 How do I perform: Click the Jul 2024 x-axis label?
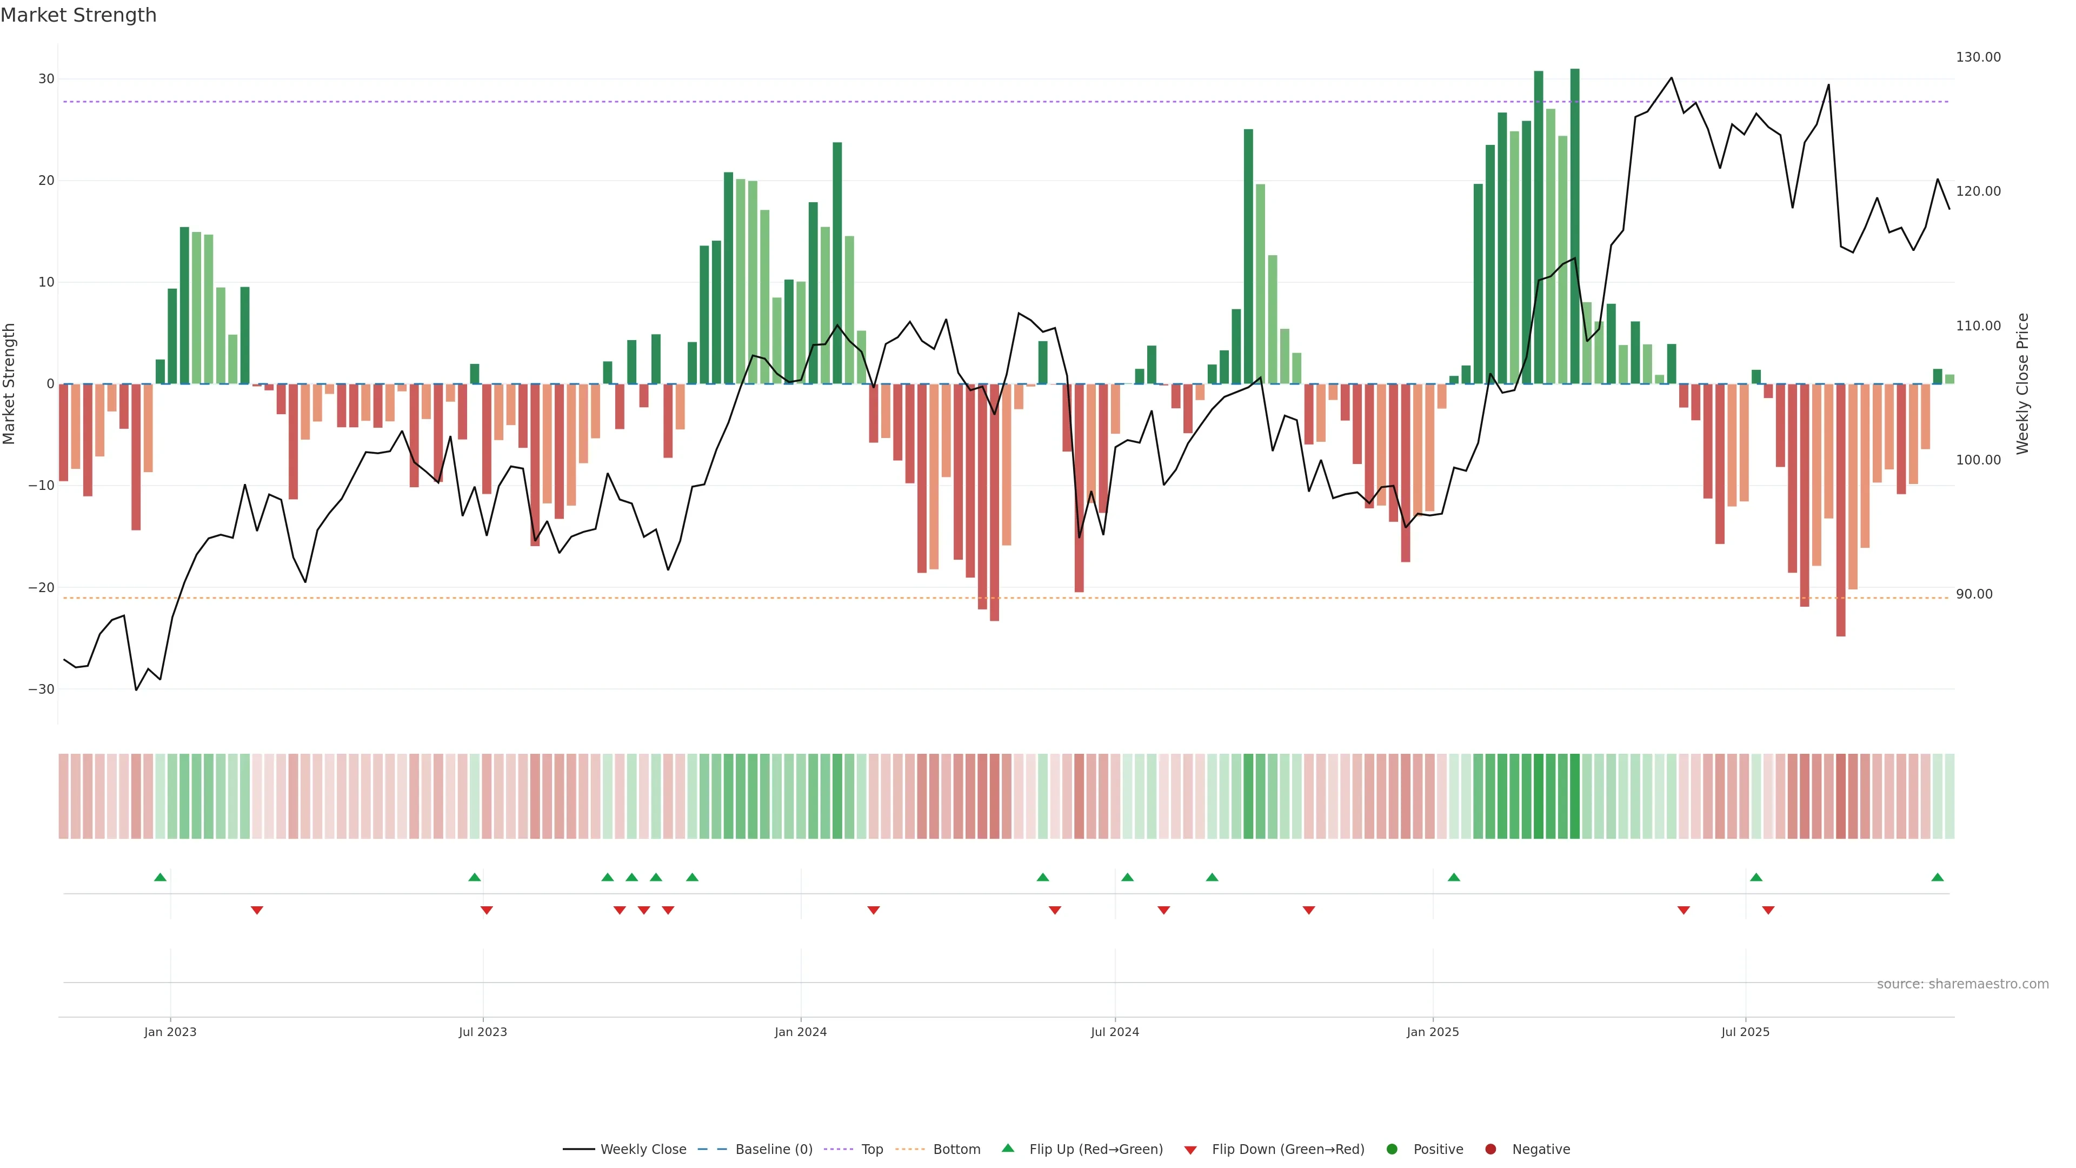(1115, 1032)
